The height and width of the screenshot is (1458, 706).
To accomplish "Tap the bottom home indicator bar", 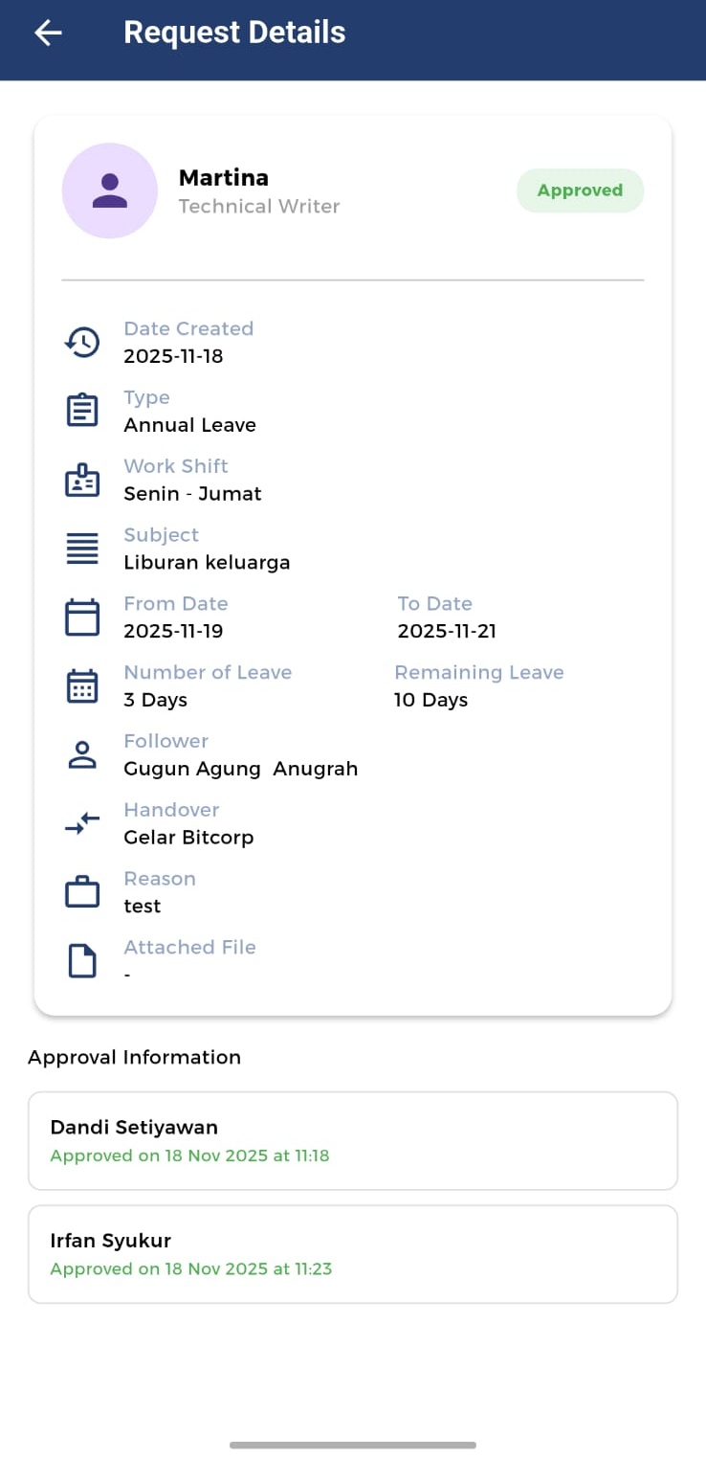I will click(352, 1445).
